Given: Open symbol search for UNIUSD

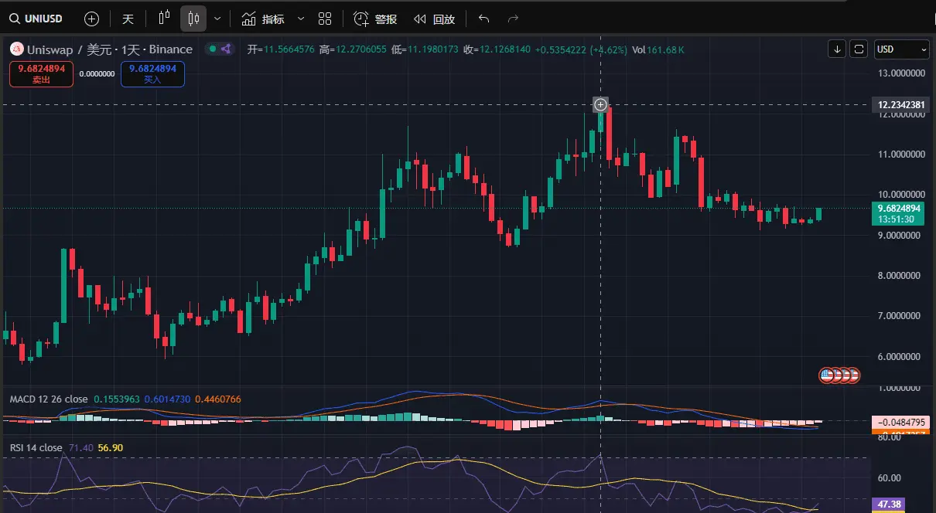Looking at the screenshot, I should [36, 18].
